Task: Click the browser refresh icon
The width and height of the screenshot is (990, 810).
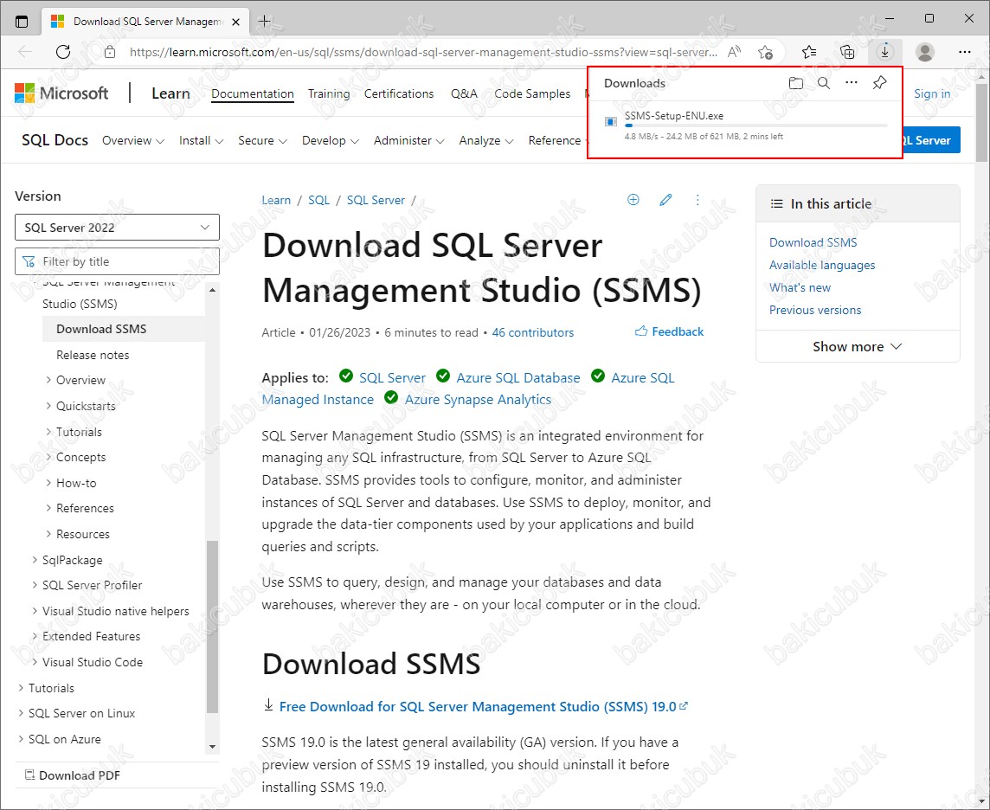Action: click(x=63, y=52)
